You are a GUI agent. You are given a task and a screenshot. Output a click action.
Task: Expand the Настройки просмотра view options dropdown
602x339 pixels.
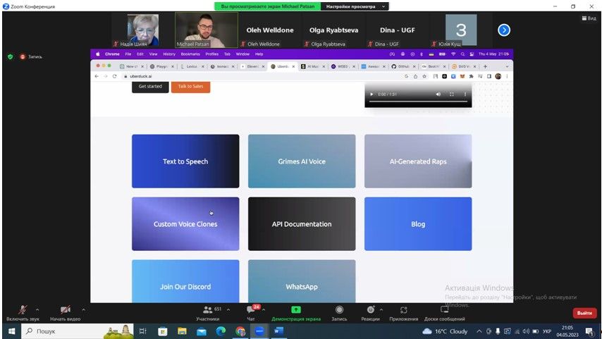coord(355,6)
